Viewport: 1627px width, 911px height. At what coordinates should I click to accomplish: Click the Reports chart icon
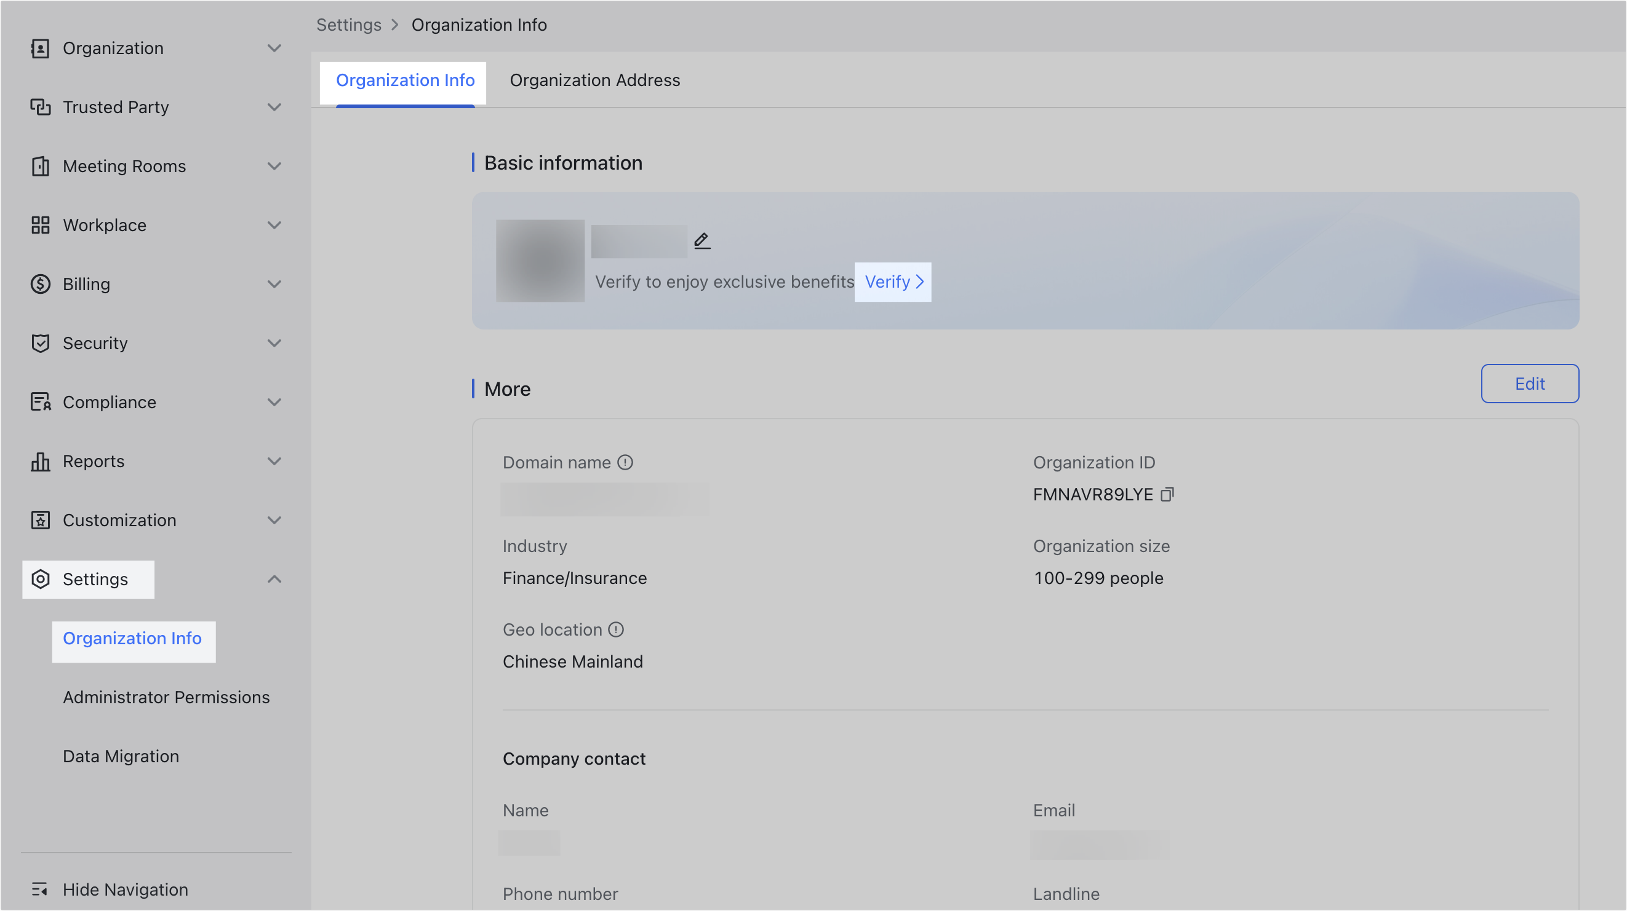coord(41,461)
